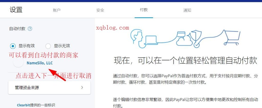The image size is (262, 108).
Task: Open the 管理资金来源 card
Action: click(x=49, y=88)
